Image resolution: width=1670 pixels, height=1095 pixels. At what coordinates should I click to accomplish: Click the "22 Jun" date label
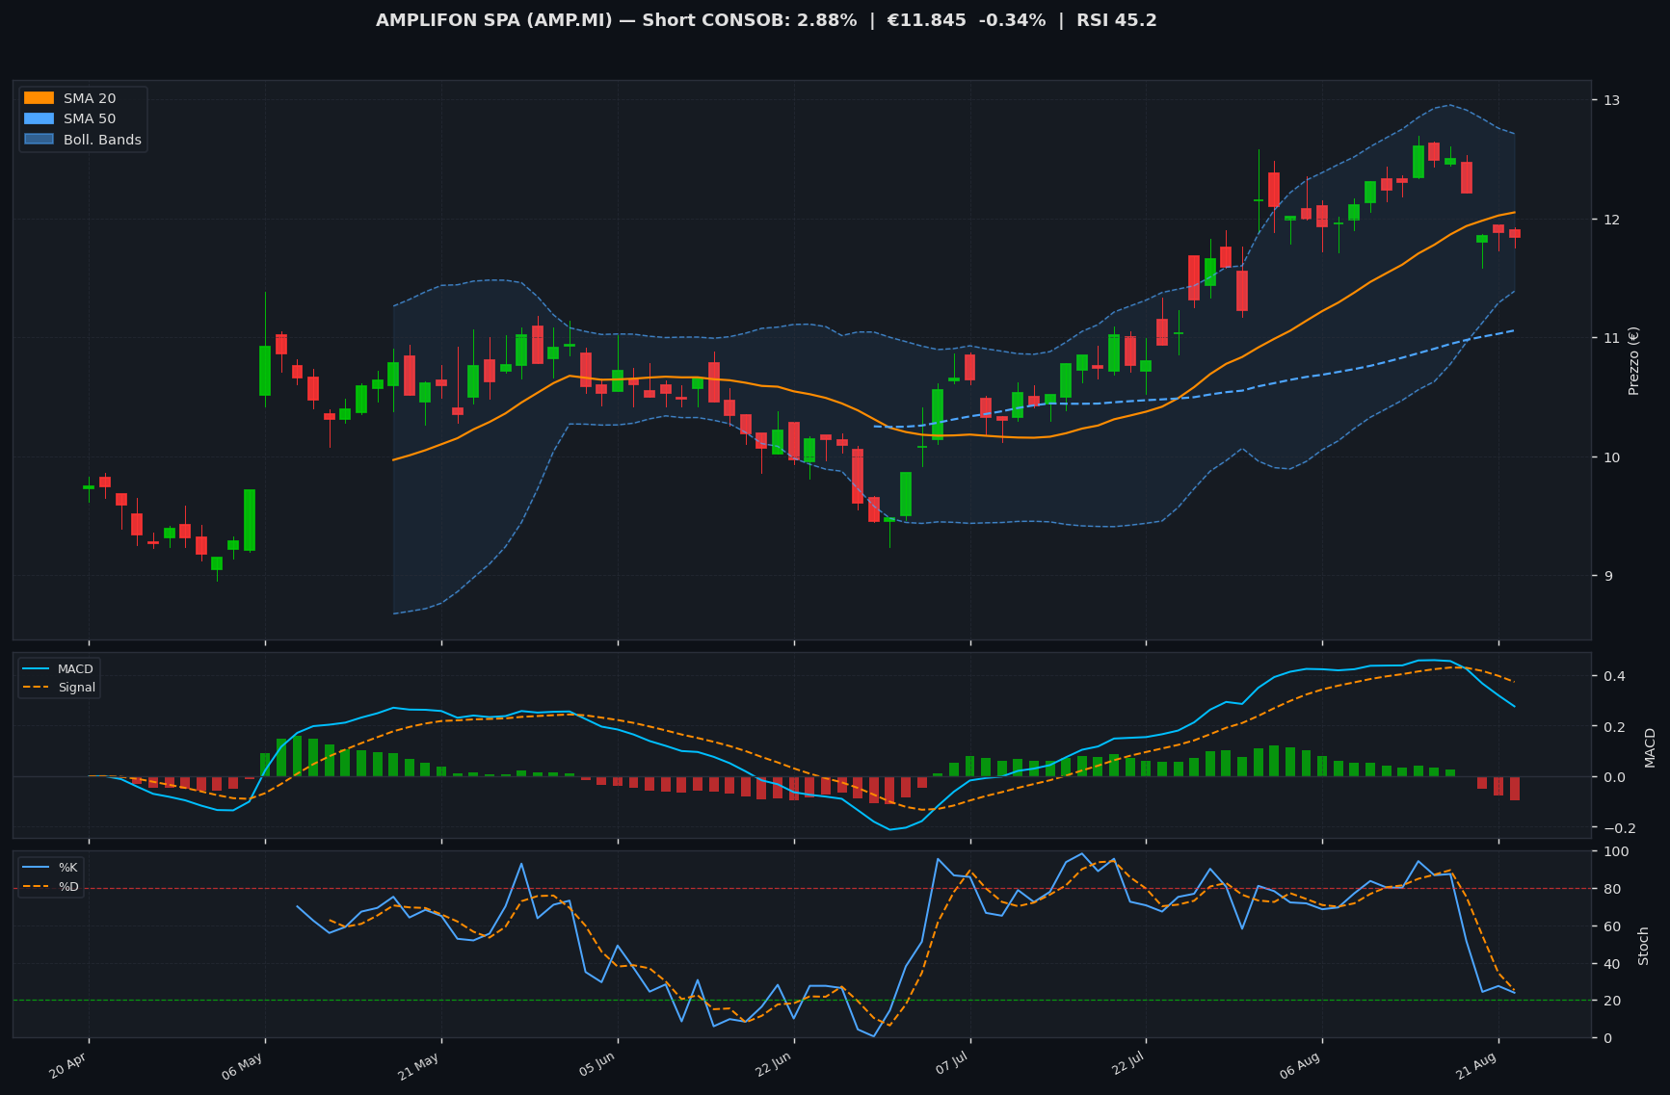point(773,1066)
